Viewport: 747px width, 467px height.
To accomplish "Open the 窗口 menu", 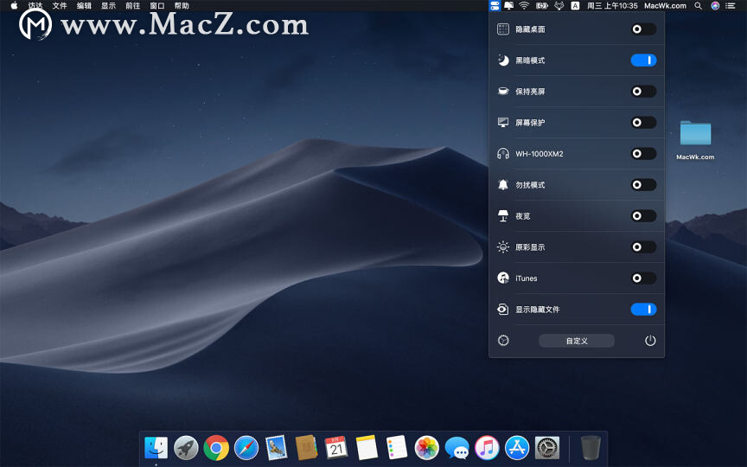I will click(x=156, y=6).
